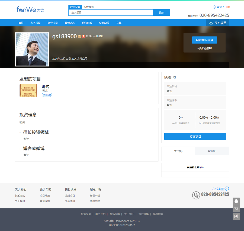Open 积分商城 navigation item
The width and height of the screenshot is (244, 231).
[87, 23]
